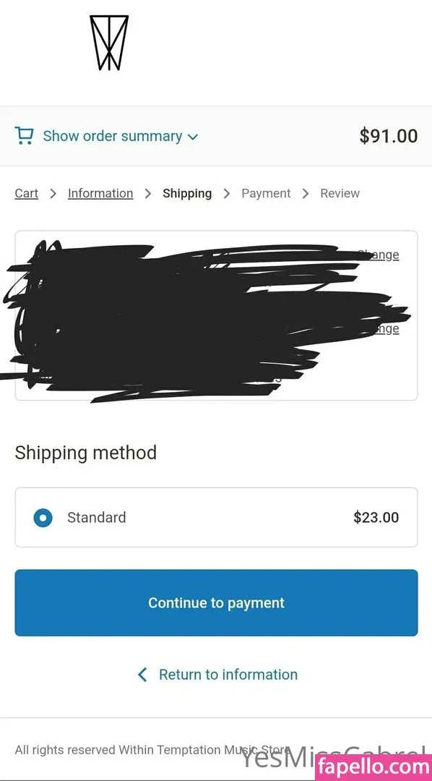Click the left arrow beside Return to information

click(142, 675)
